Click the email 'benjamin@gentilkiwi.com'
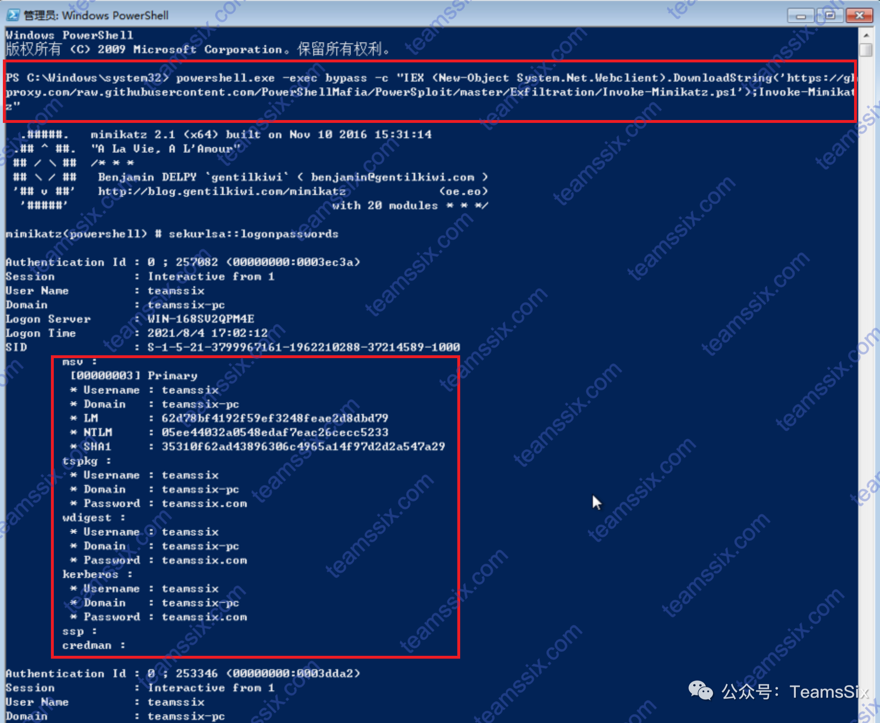 392,177
